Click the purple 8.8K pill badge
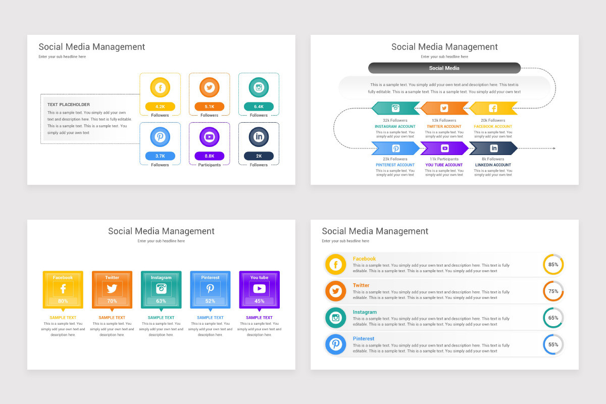Viewport: 606px width, 404px height. pyautogui.click(x=210, y=156)
